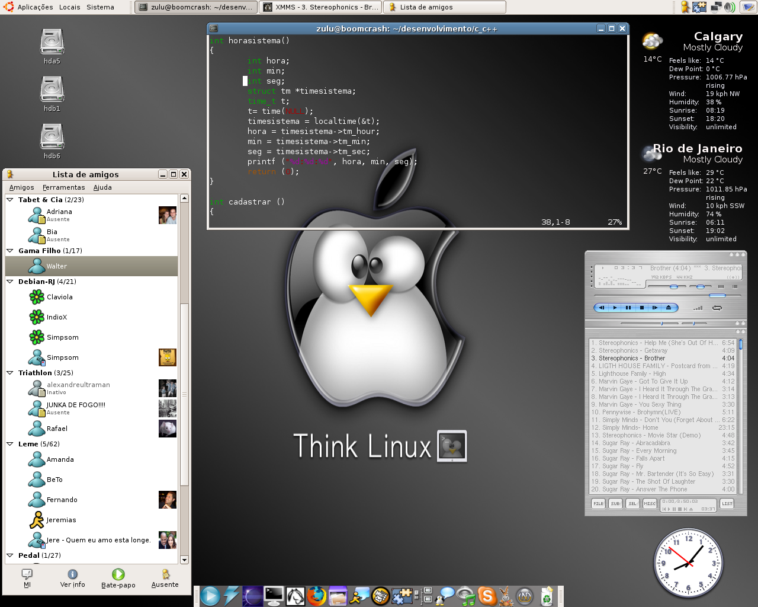The image size is (758, 607).
Task: Click XMMS song position seek knob
Action: (717, 296)
